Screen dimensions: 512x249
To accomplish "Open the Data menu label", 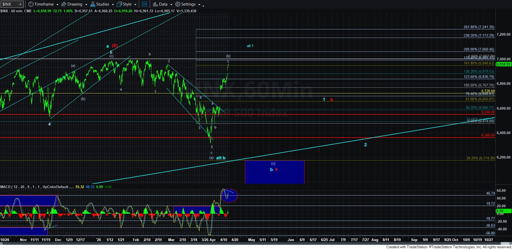I will coord(163,4).
